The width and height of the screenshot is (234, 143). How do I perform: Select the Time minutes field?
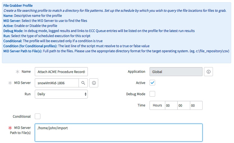(x=183, y=105)
